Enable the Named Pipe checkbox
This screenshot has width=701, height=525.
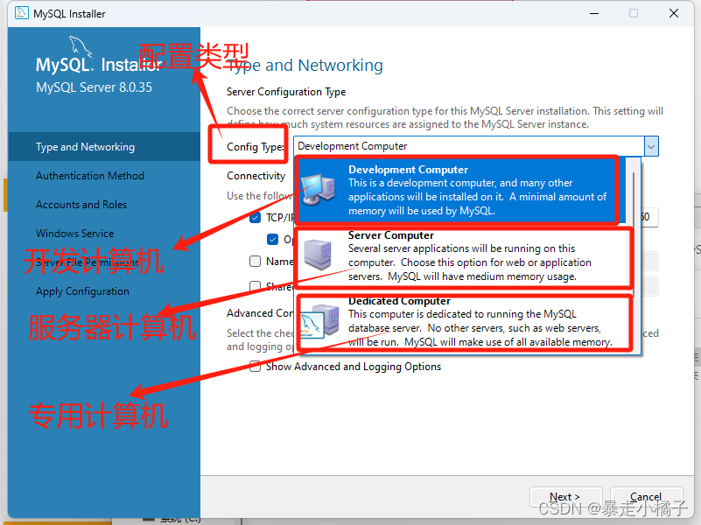pyautogui.click(x=255, y=262)
